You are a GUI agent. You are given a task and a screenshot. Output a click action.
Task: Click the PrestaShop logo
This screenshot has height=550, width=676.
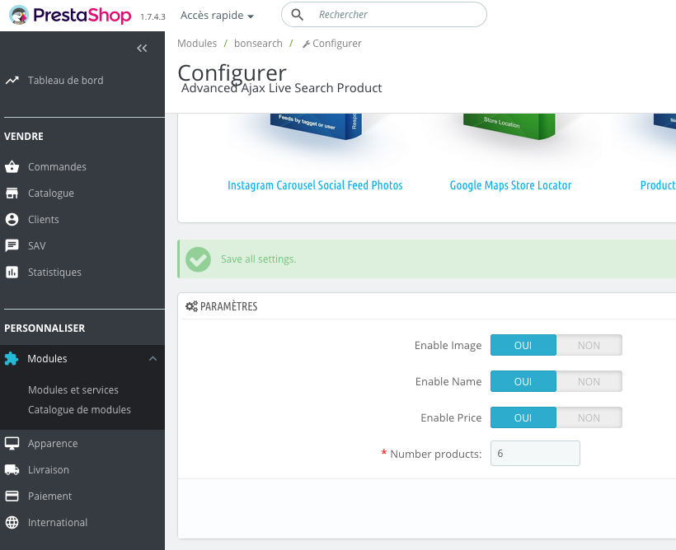70,15
